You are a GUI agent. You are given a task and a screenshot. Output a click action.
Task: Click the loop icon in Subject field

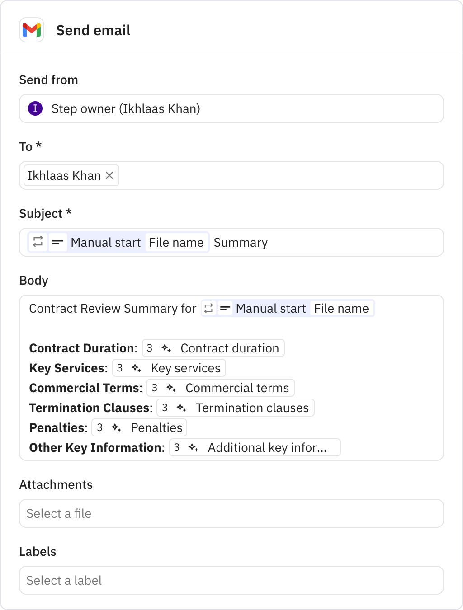tap(38, 242)
